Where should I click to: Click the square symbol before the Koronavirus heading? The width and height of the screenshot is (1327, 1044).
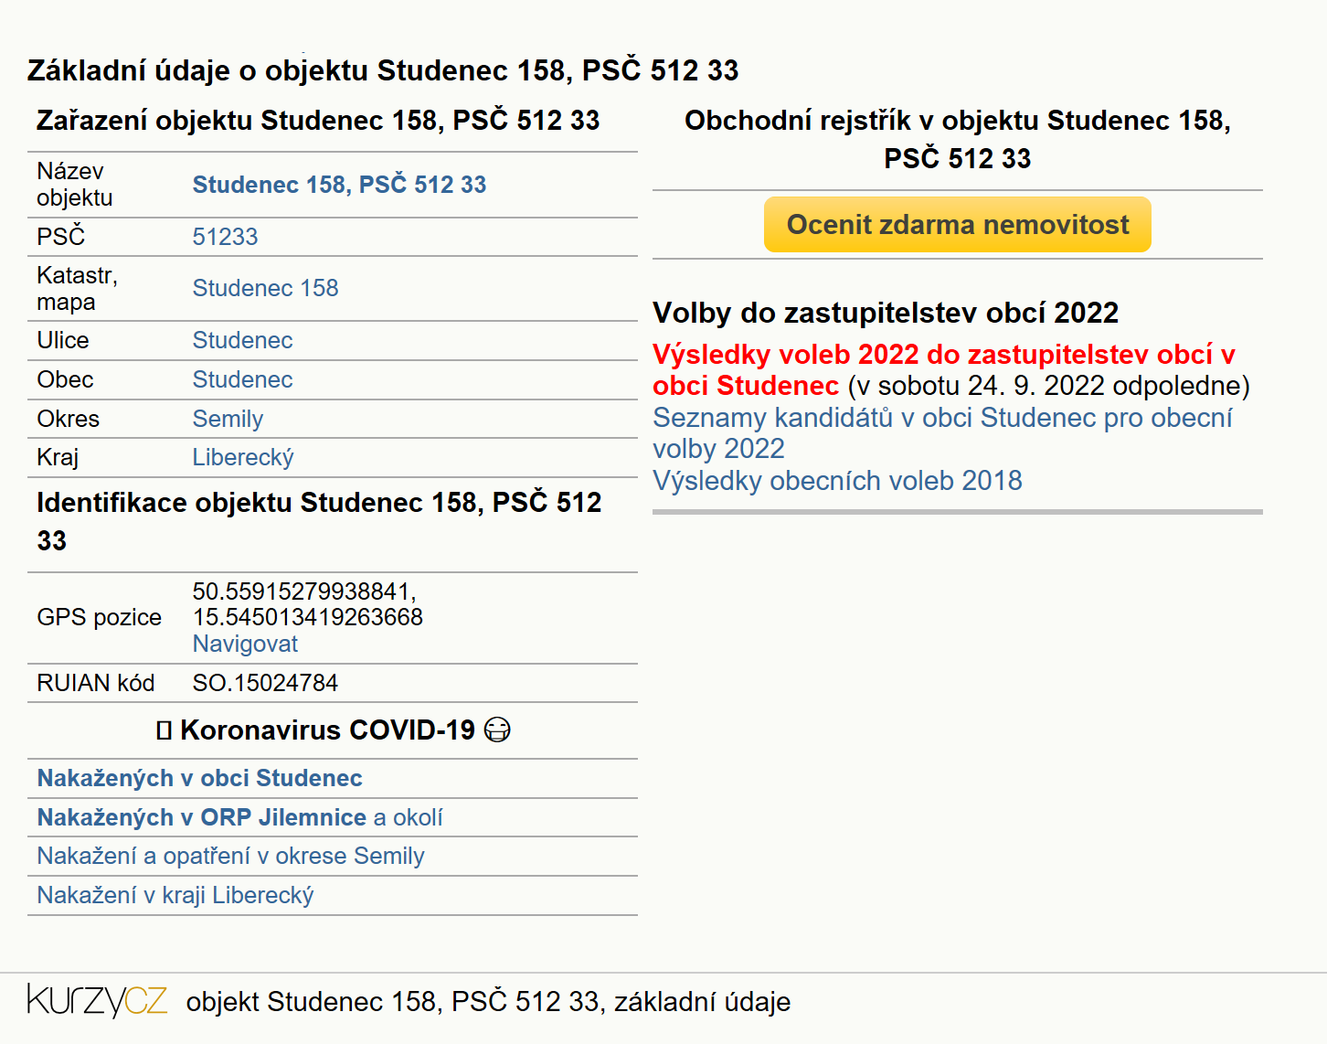point(164,730)
